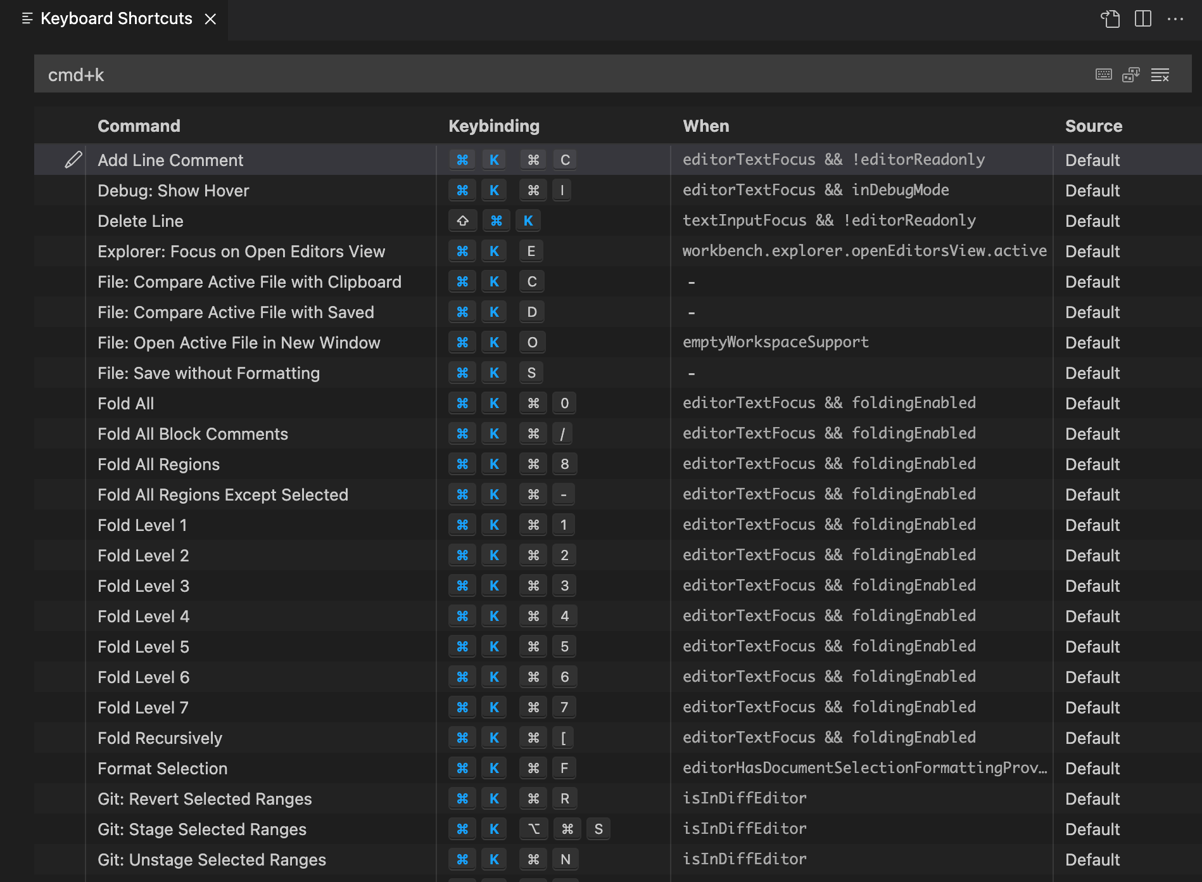Close the Keyboard Shortcuts tab

tap(211, 18)
